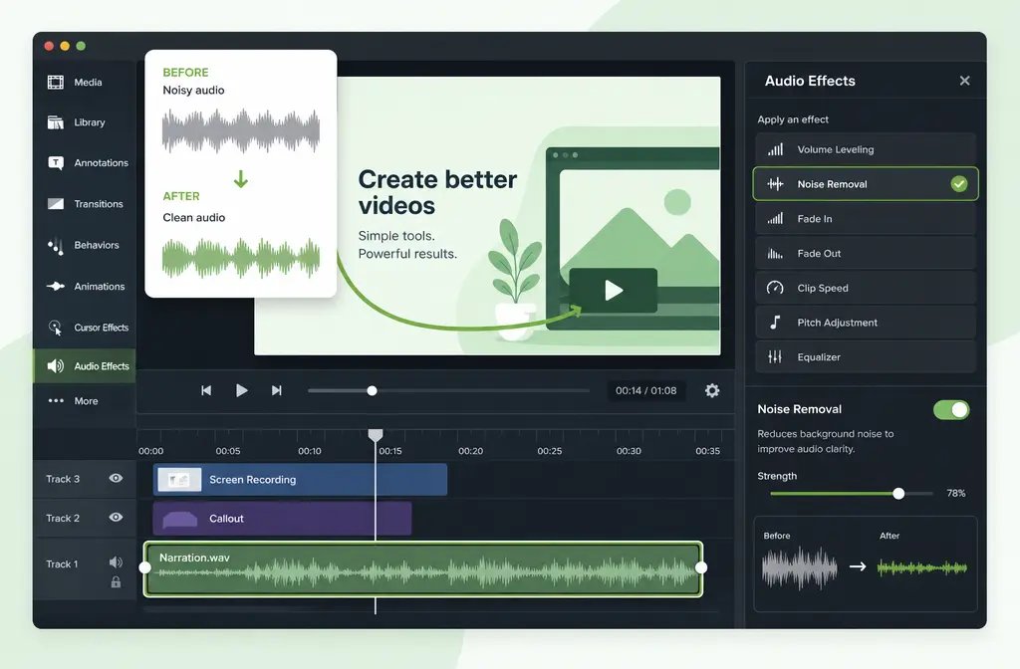Toggle the Noise Removal switch off
This screenshot has height=669, width=1020.
951,409
